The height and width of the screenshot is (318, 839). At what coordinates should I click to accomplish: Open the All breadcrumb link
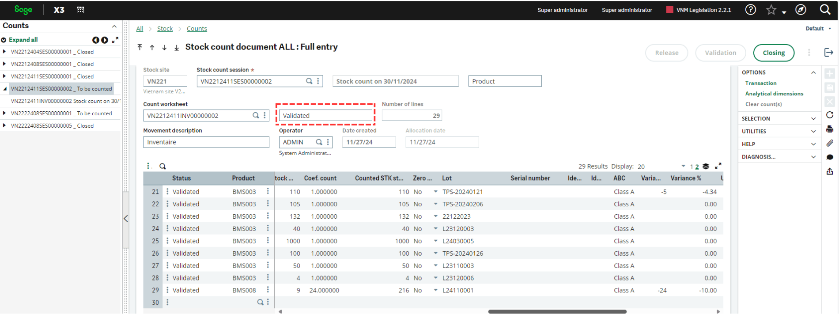(140, 29)
